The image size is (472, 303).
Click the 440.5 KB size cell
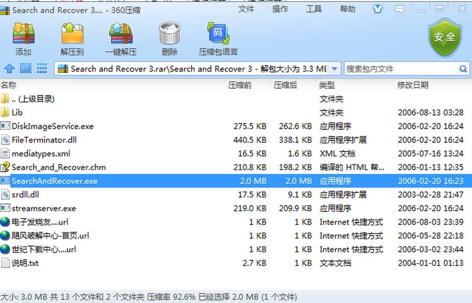pyautogui.click(x=250, y=140)
